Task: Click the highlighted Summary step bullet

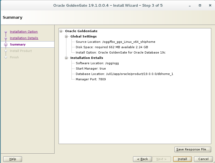Action: tap(6, 44)
